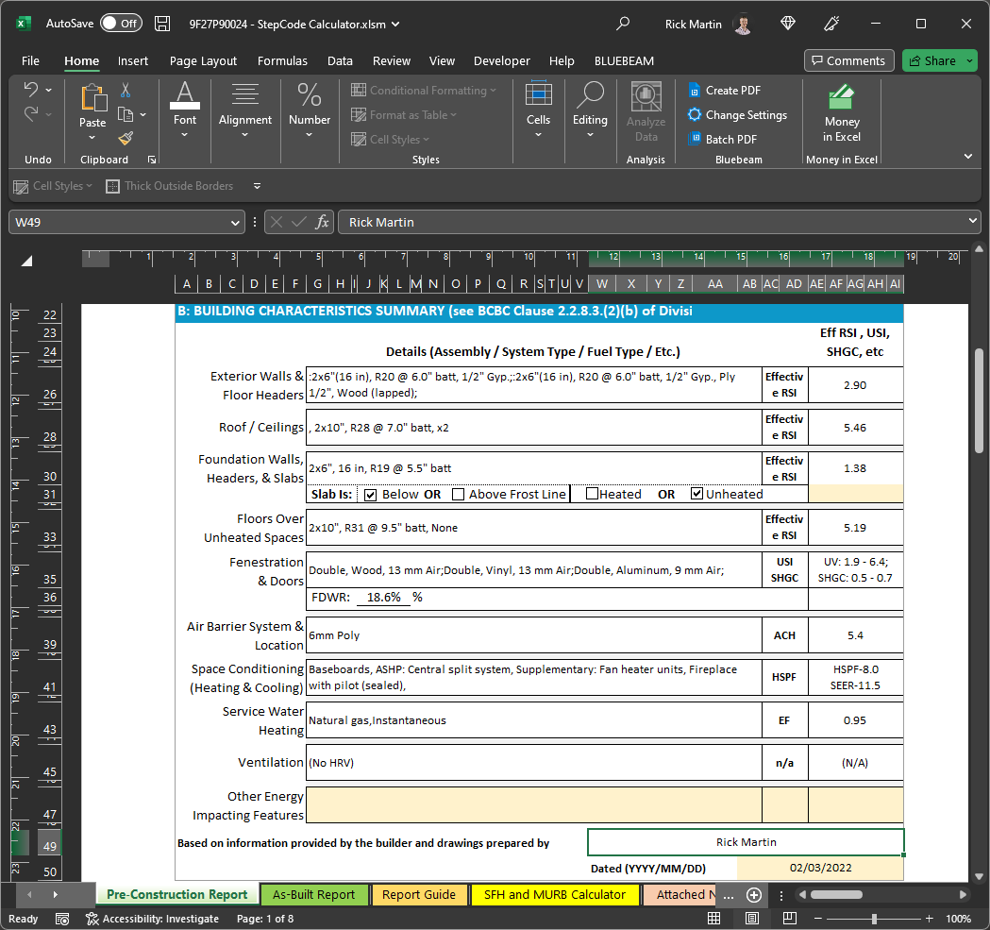Viewport: 990px width, 930px height.
Task: Click the pen draw icon in title bar
Action: (831, 24)
